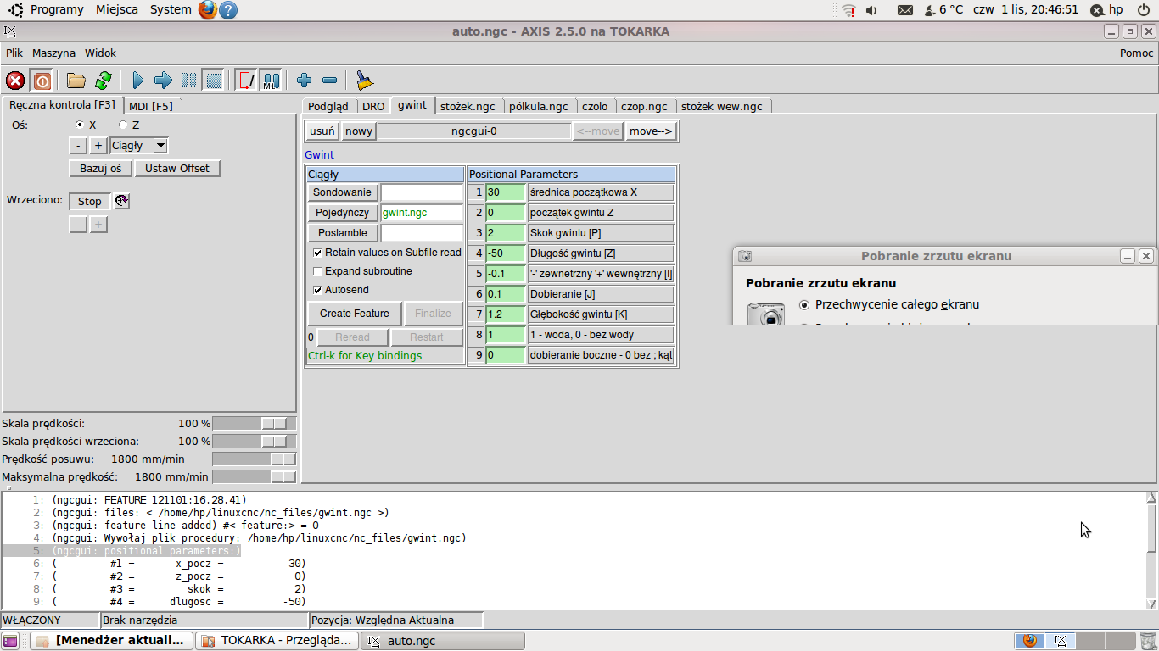The height and width of the screenshot is (651, 1159).
Task: Reload the current file with green arrows
Action: 104,81
